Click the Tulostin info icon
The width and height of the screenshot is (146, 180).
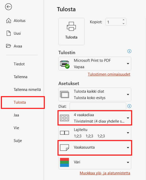129,51
